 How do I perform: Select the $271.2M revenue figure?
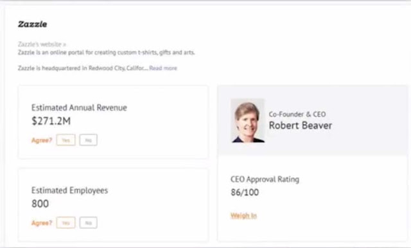tap(51, 121)
